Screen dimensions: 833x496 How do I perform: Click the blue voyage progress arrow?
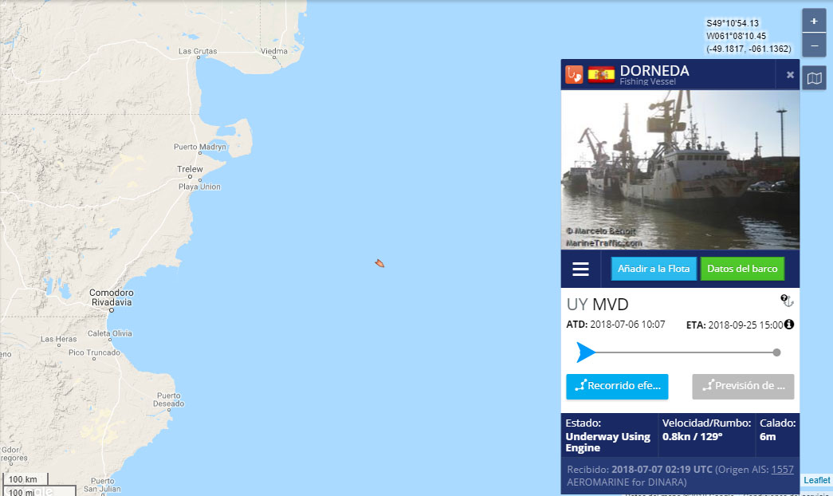pyautogui.click(x=586, y=352)
